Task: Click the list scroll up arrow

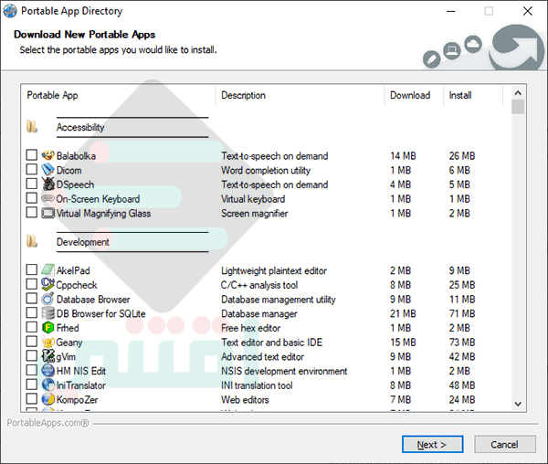Action: (518, 93)
